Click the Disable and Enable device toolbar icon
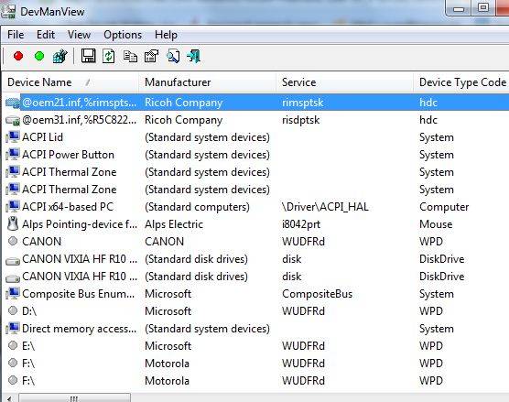The width and height of the screenshot is (509, 402). 60,56
